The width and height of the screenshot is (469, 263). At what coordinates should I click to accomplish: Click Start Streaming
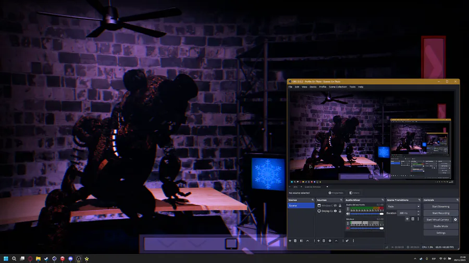click(x=440, y=206)
